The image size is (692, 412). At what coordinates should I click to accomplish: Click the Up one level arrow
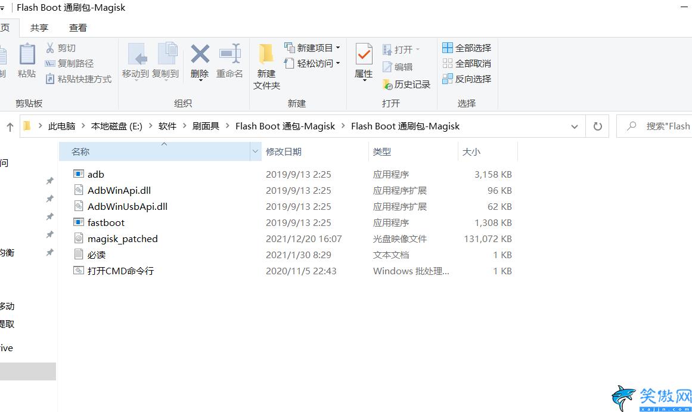pyautogui.click(x=10, y=127)
